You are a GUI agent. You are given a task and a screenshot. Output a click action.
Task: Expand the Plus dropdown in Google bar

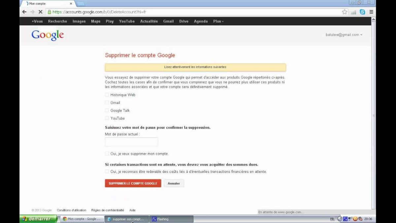pos(218,21)
